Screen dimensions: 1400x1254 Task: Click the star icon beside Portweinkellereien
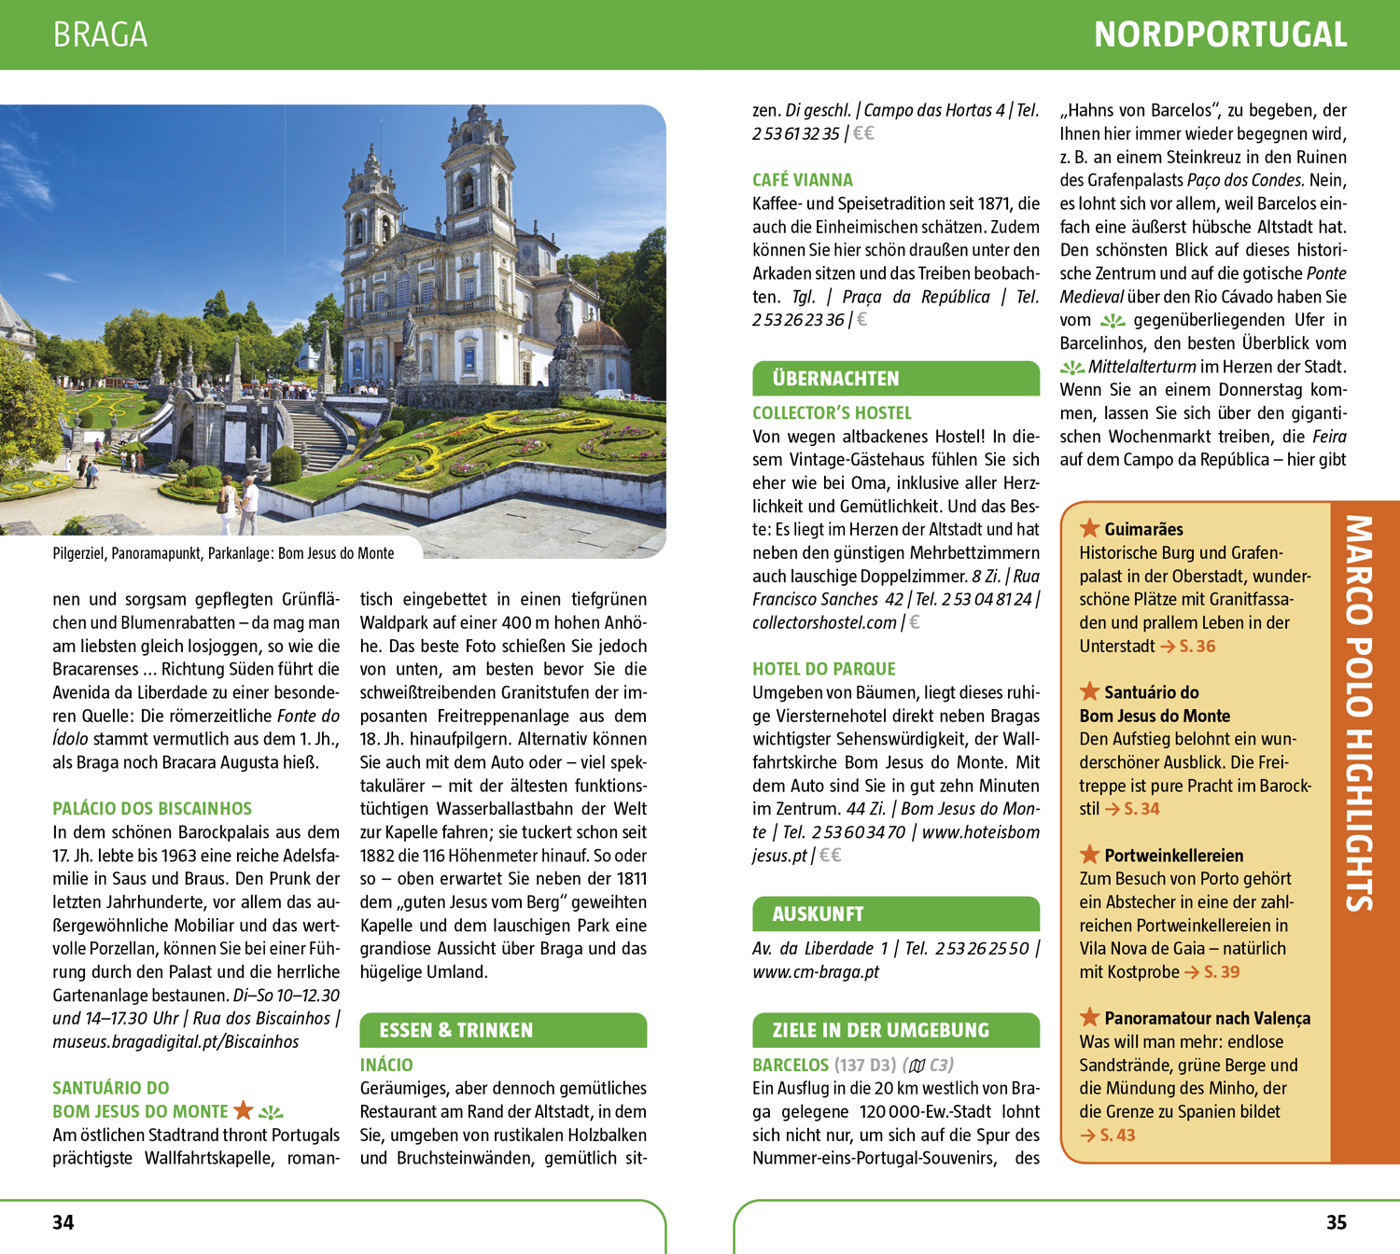click(1089, 855)
